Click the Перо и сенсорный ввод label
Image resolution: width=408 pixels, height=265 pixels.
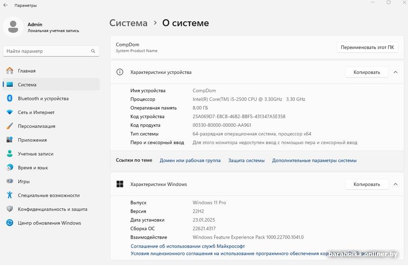[157, 142]
